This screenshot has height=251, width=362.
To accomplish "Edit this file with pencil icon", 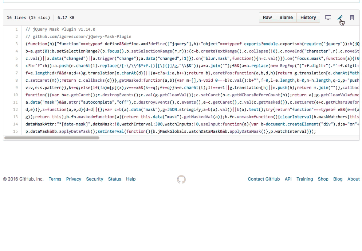I will tap(340, 18).
